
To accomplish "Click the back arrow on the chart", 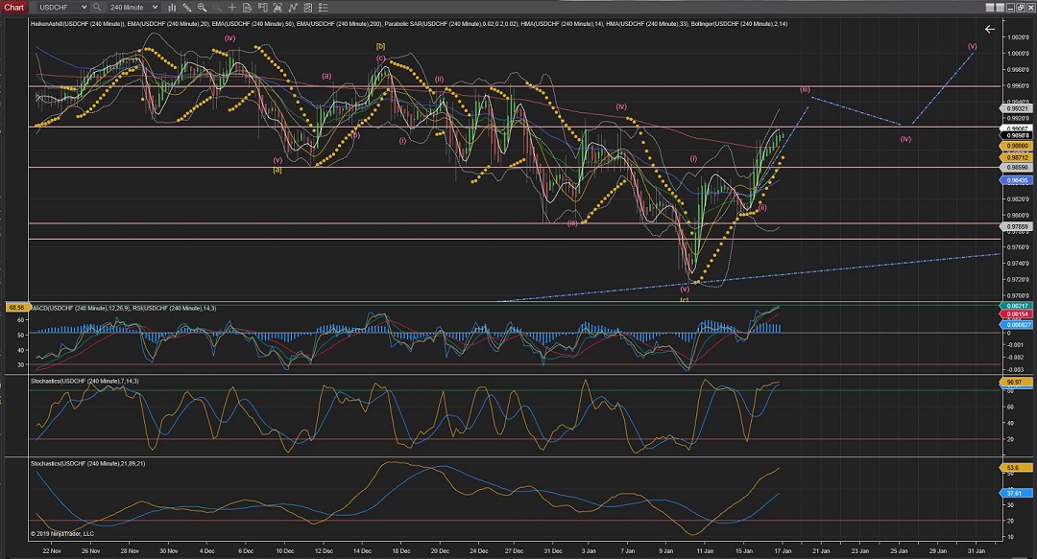I will (x=989, y=29).
